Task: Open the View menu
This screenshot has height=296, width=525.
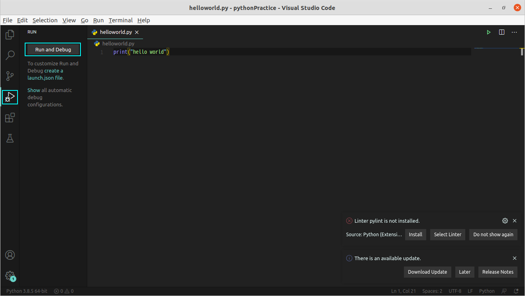Action: (69, 20)
